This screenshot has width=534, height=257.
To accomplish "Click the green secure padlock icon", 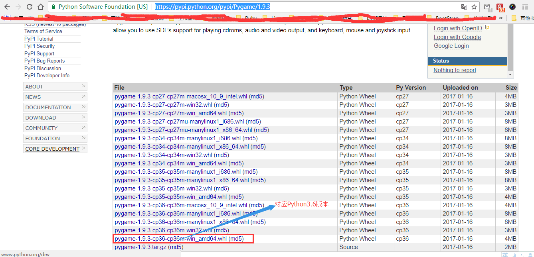I will (53, 7).
